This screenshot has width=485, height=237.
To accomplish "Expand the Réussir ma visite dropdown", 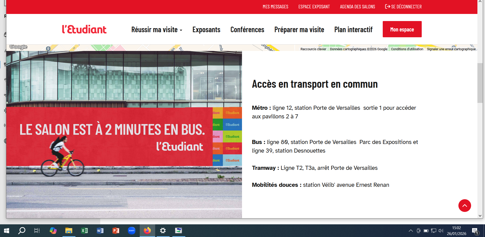I will pos(157,30).
